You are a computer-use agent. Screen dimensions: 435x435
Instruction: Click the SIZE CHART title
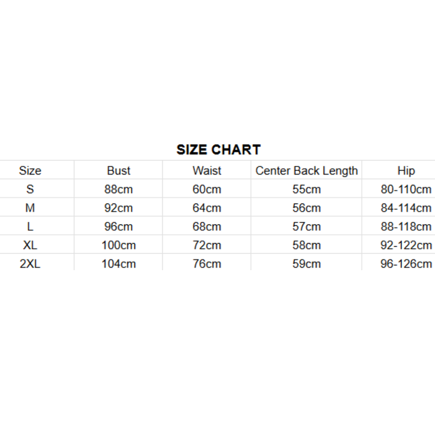pyautogui.click(x=219, y=150)
